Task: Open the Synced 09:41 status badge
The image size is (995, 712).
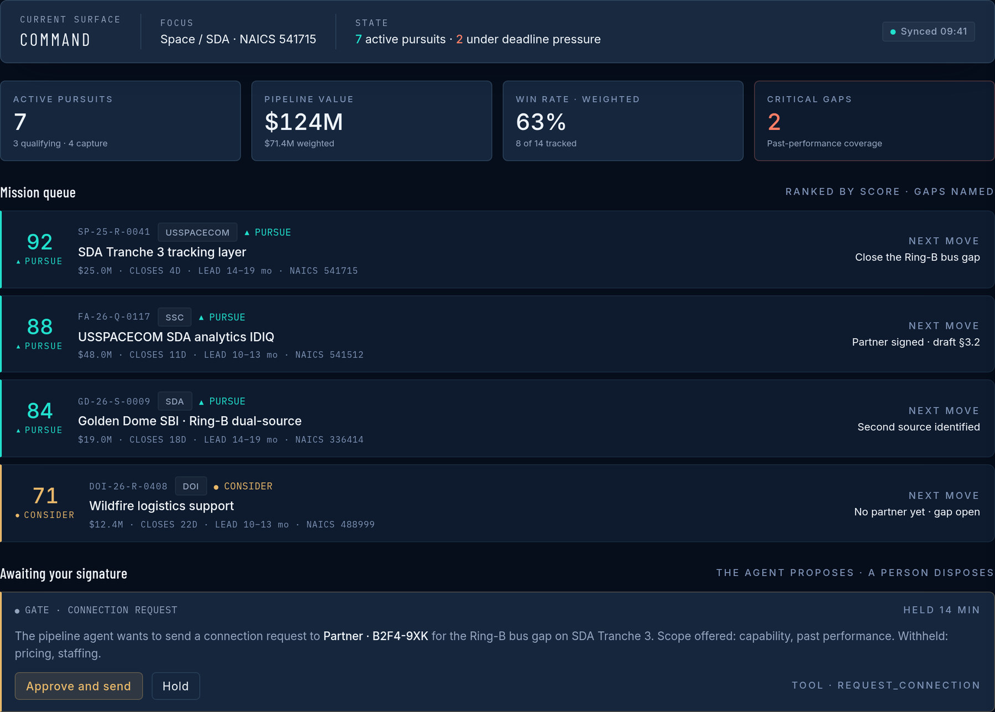Action: click(928, 32)
